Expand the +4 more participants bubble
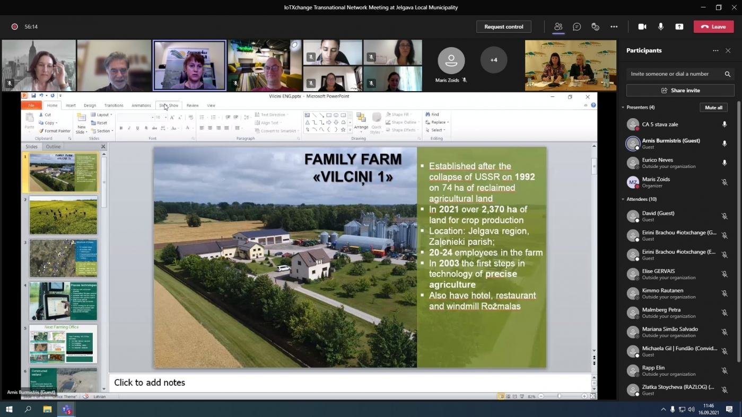 (x=493, y=60)
